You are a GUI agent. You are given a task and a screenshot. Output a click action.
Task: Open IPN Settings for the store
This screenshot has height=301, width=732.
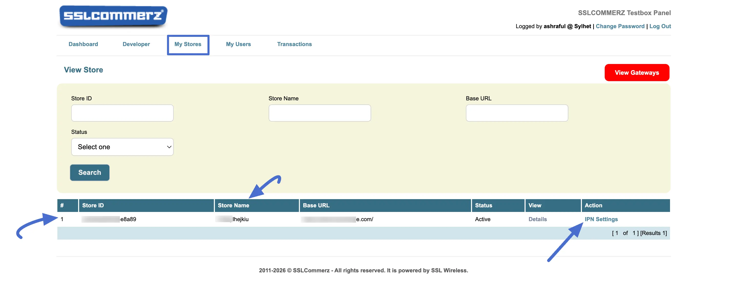[601, 219]
